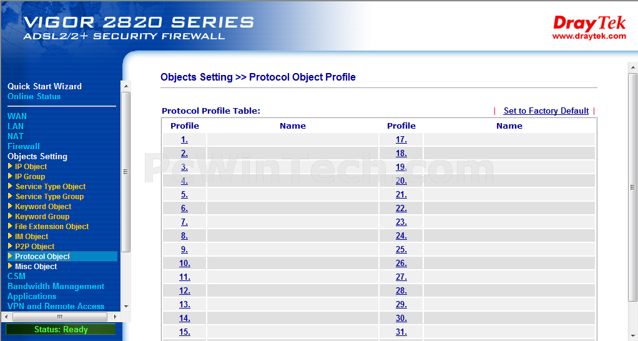Image resolution: width=638 pixels, height=341 pixels.
Task: Click the sidebar scroll down arrow
Action: [126, 307]
